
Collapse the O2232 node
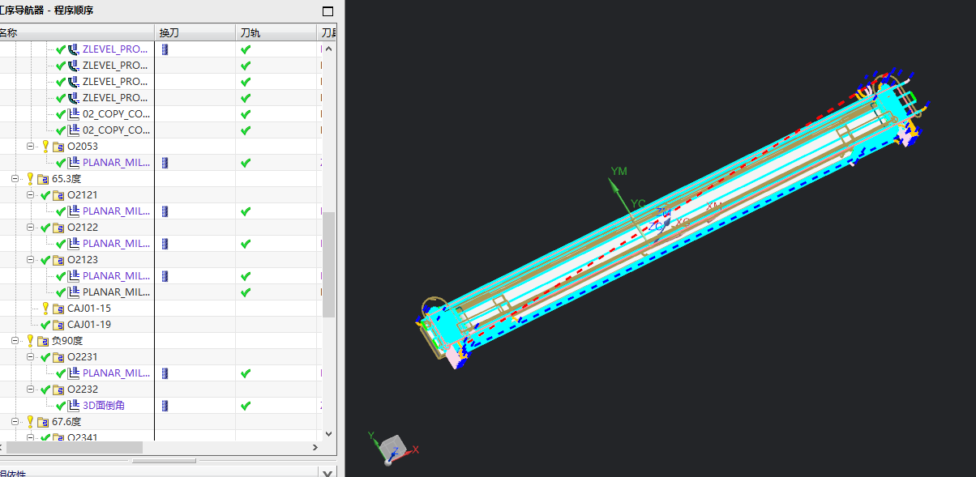[x=31, y=390]
